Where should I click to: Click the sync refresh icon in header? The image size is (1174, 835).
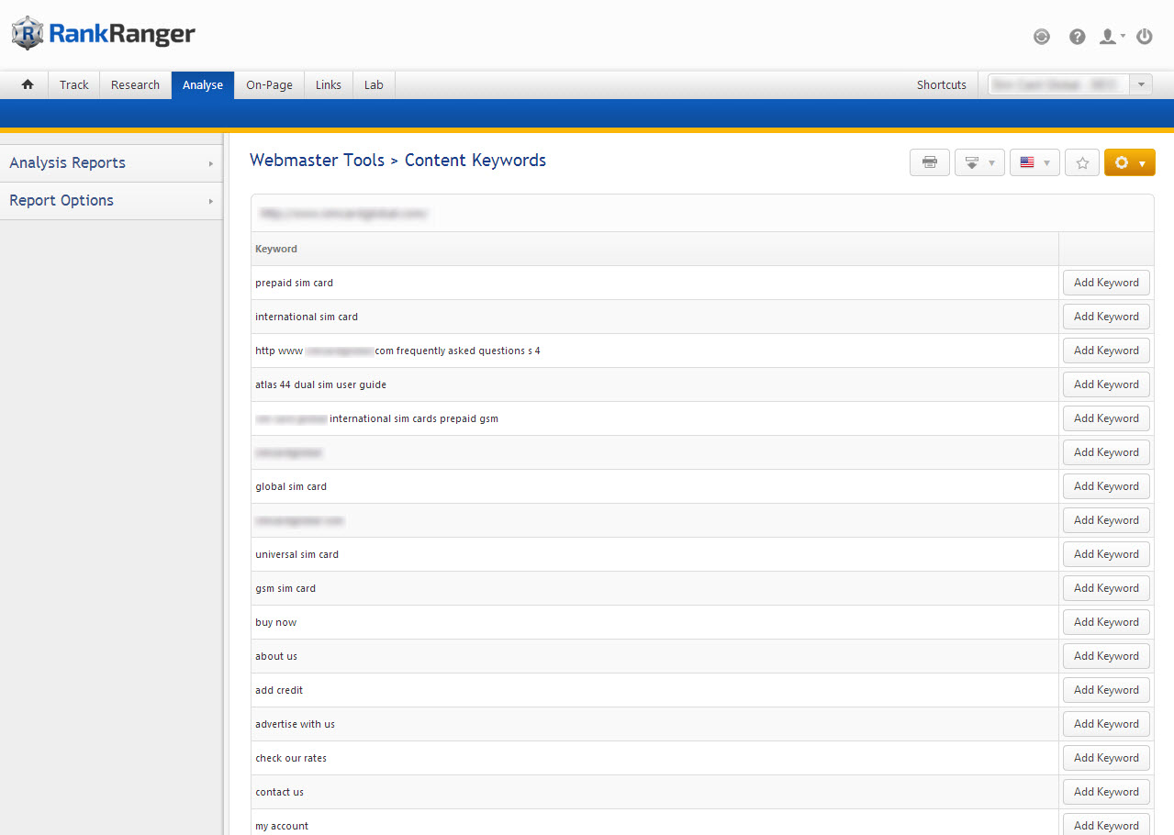coord(1041,37)
